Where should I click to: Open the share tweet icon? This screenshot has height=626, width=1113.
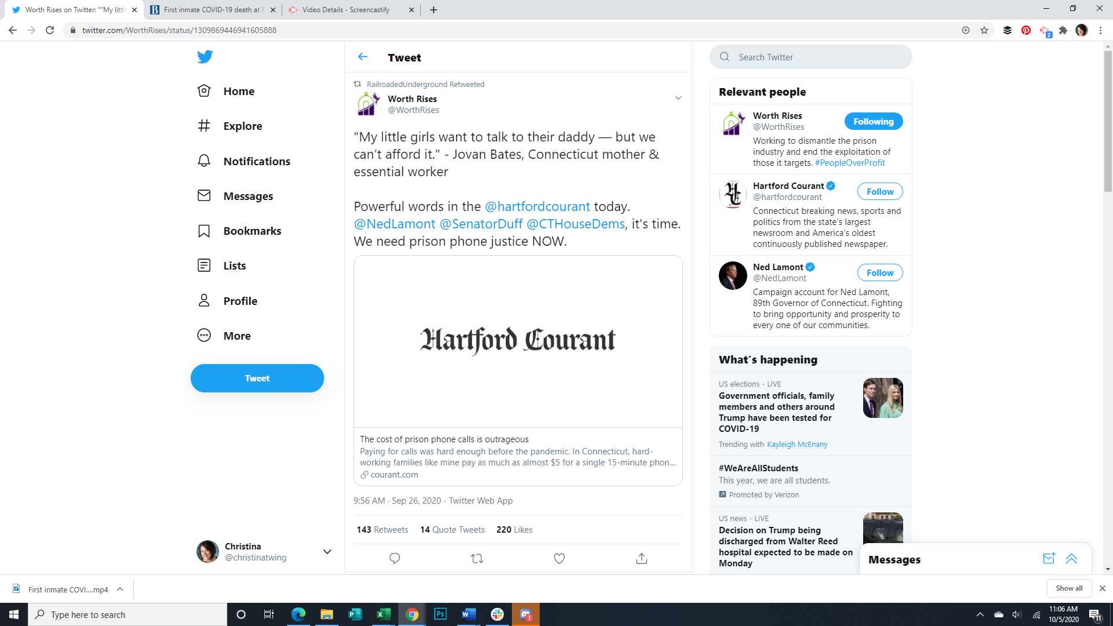[642, 559]
